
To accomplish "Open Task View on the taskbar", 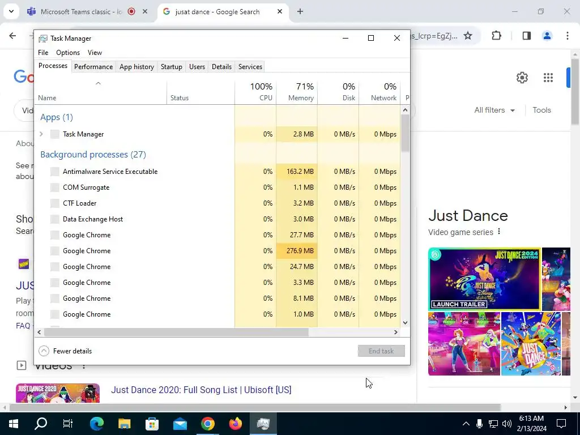I will pyautogui.click(x=68, y=424).
